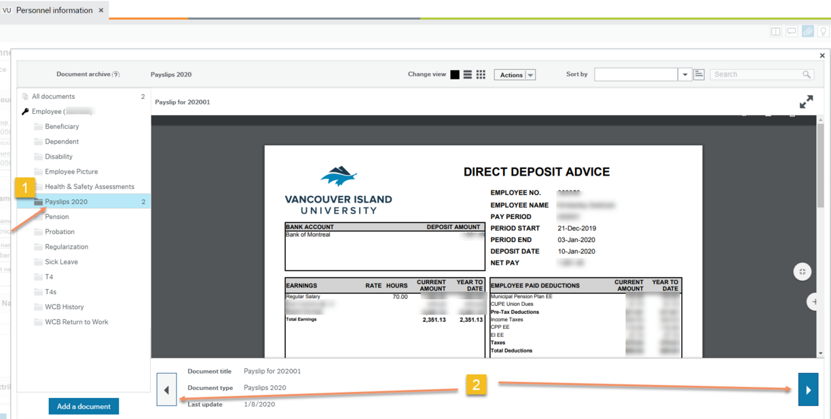Toggle the split view layout icon
Image resolution: width=831 pixels, height=419 pixels.
tap(775, 31)
